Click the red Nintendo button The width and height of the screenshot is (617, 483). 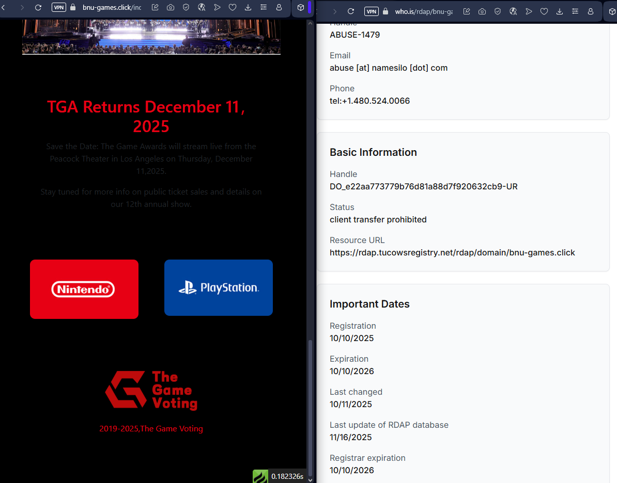(84, 289)
